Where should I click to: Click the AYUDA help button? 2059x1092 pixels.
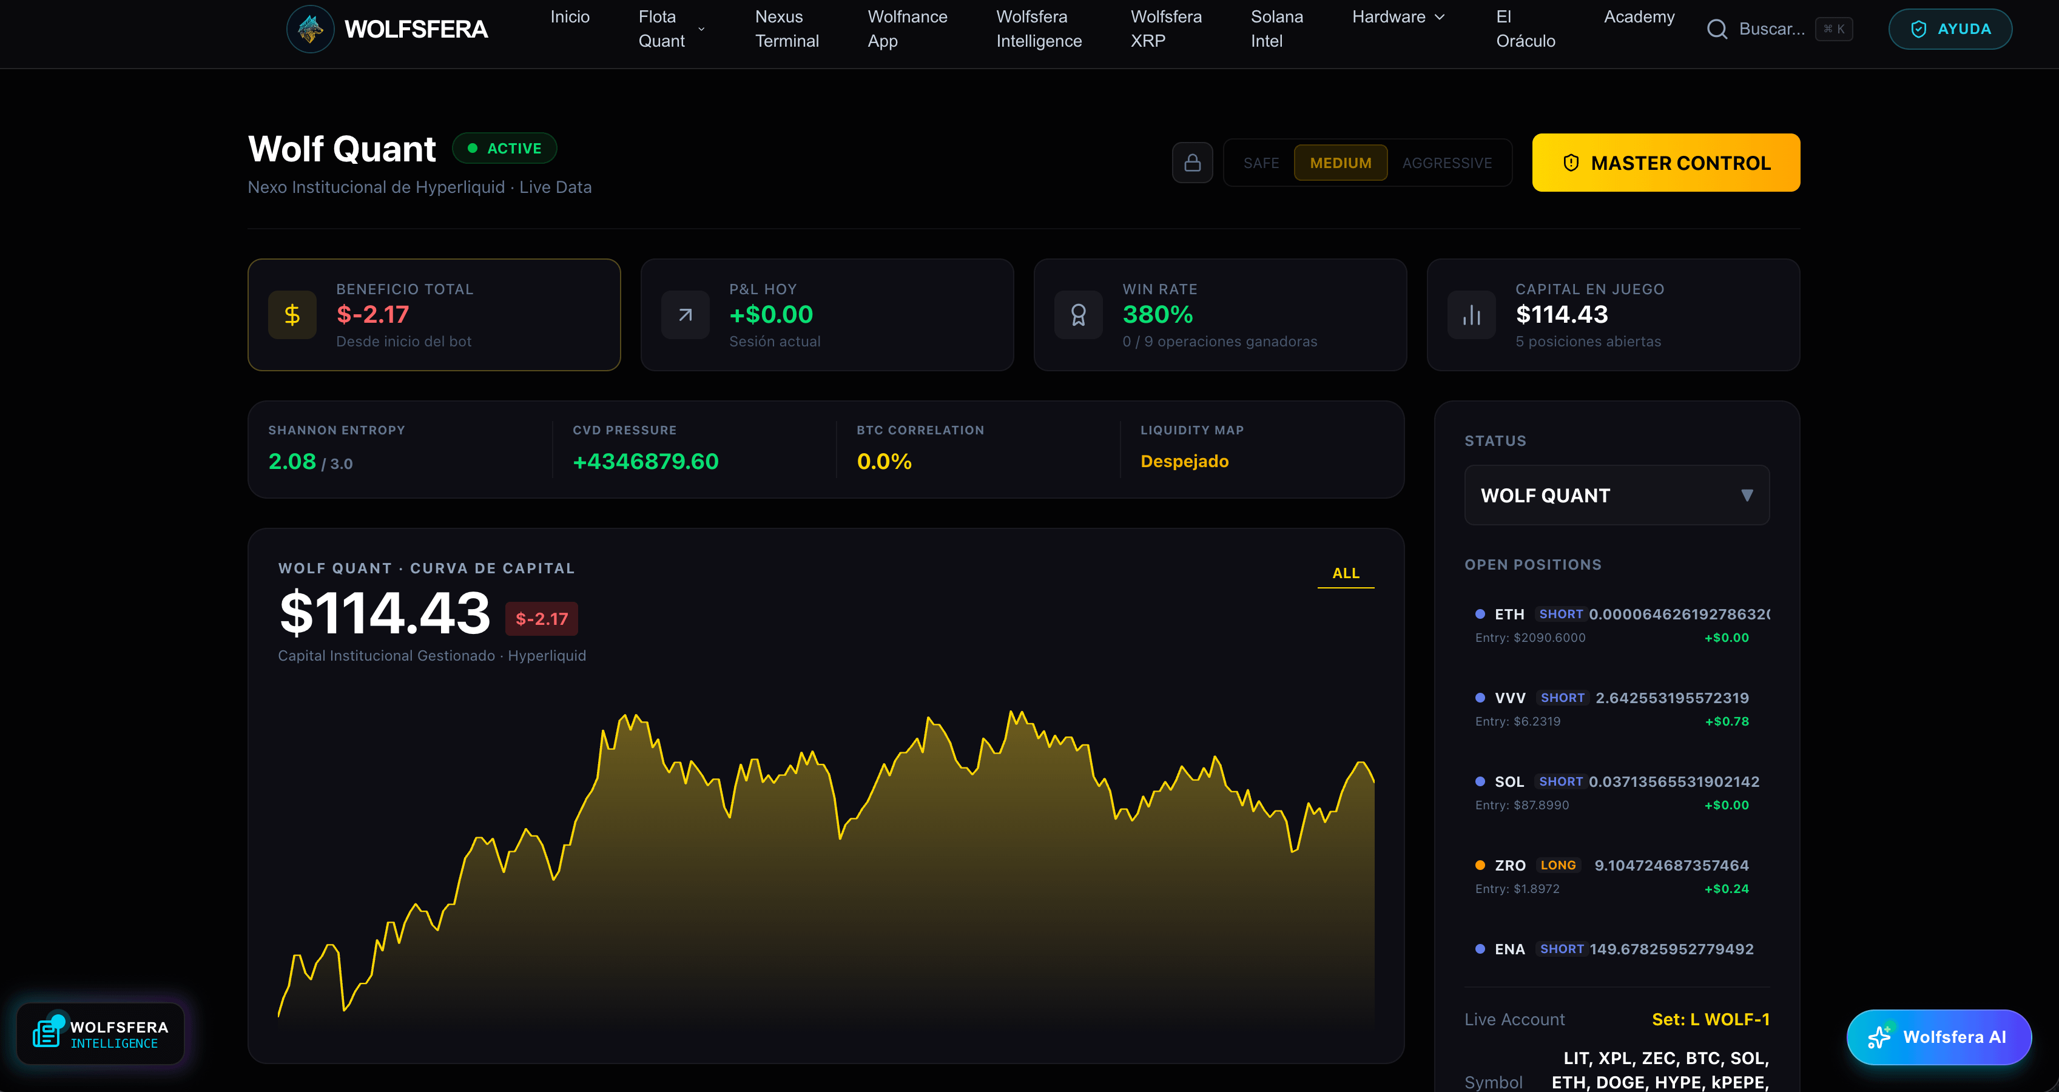[x=1949, y=30]
